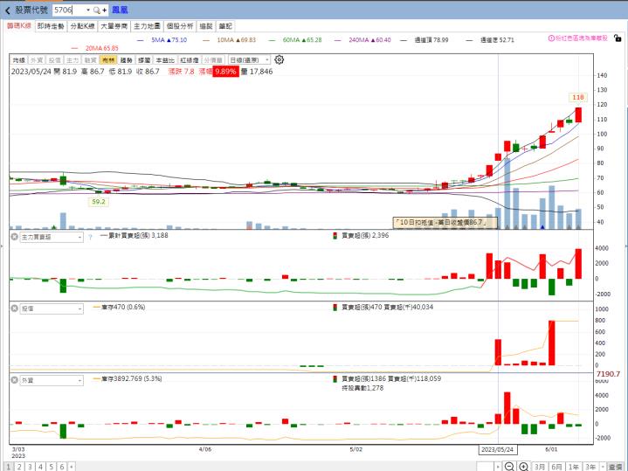The height and width of the screenshot is (471, 628).
Task: Click the stock search magnifier icon
Action: [x=97, y=10]
